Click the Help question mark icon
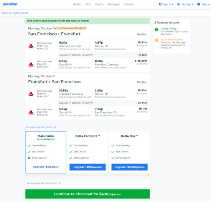Viewport: 211px width, 202px height. coord(199,4)
